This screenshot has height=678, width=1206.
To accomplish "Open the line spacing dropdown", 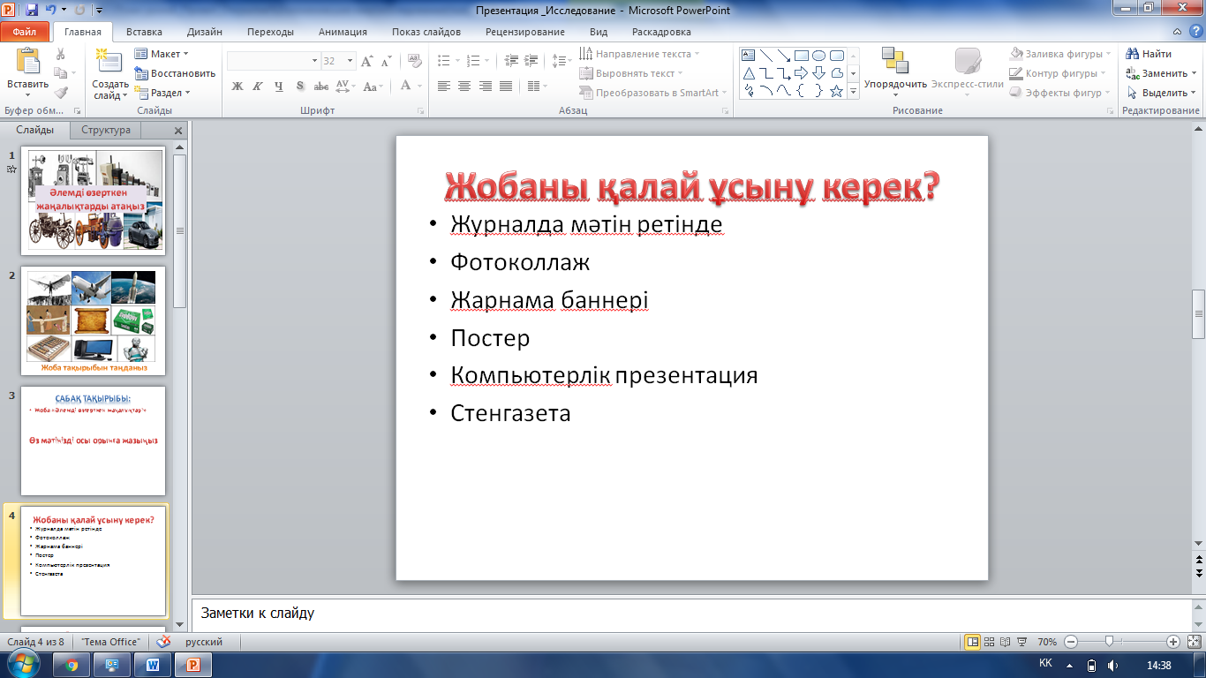I will 562,61.
